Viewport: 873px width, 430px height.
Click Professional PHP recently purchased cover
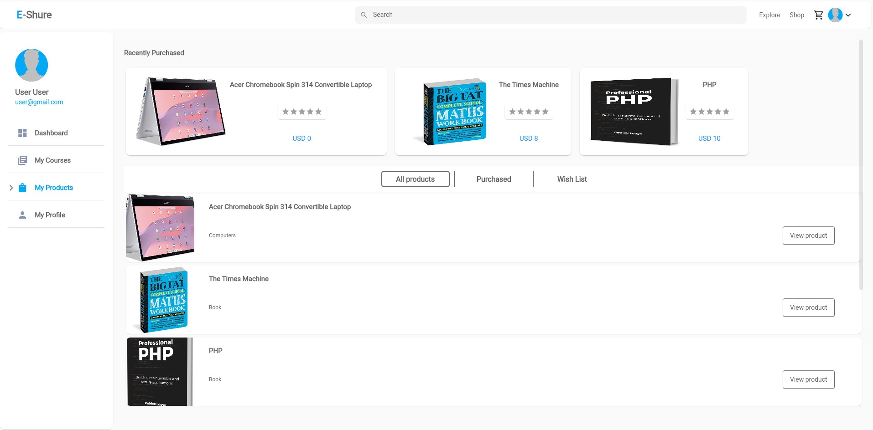pyautogui.click(x=634, y=112)
